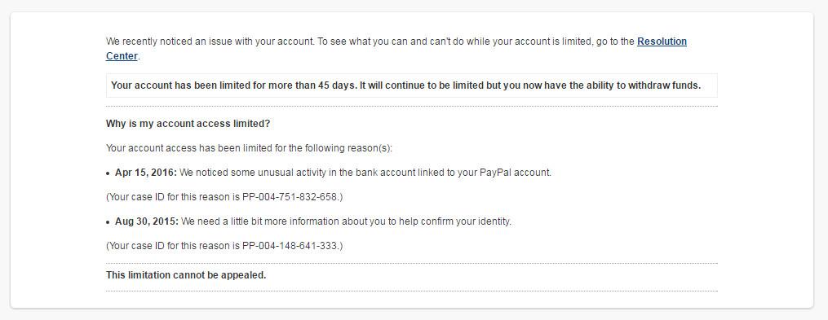
Task: Click the bullet before Apr 15, 2016
Action: click(108, 173)
